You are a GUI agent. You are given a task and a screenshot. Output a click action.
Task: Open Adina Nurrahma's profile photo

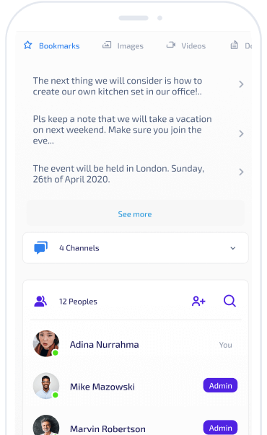[46, 343]
